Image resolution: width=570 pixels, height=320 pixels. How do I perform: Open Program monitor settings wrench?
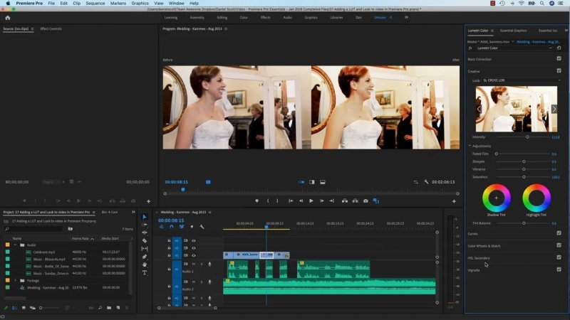[426, 182]
